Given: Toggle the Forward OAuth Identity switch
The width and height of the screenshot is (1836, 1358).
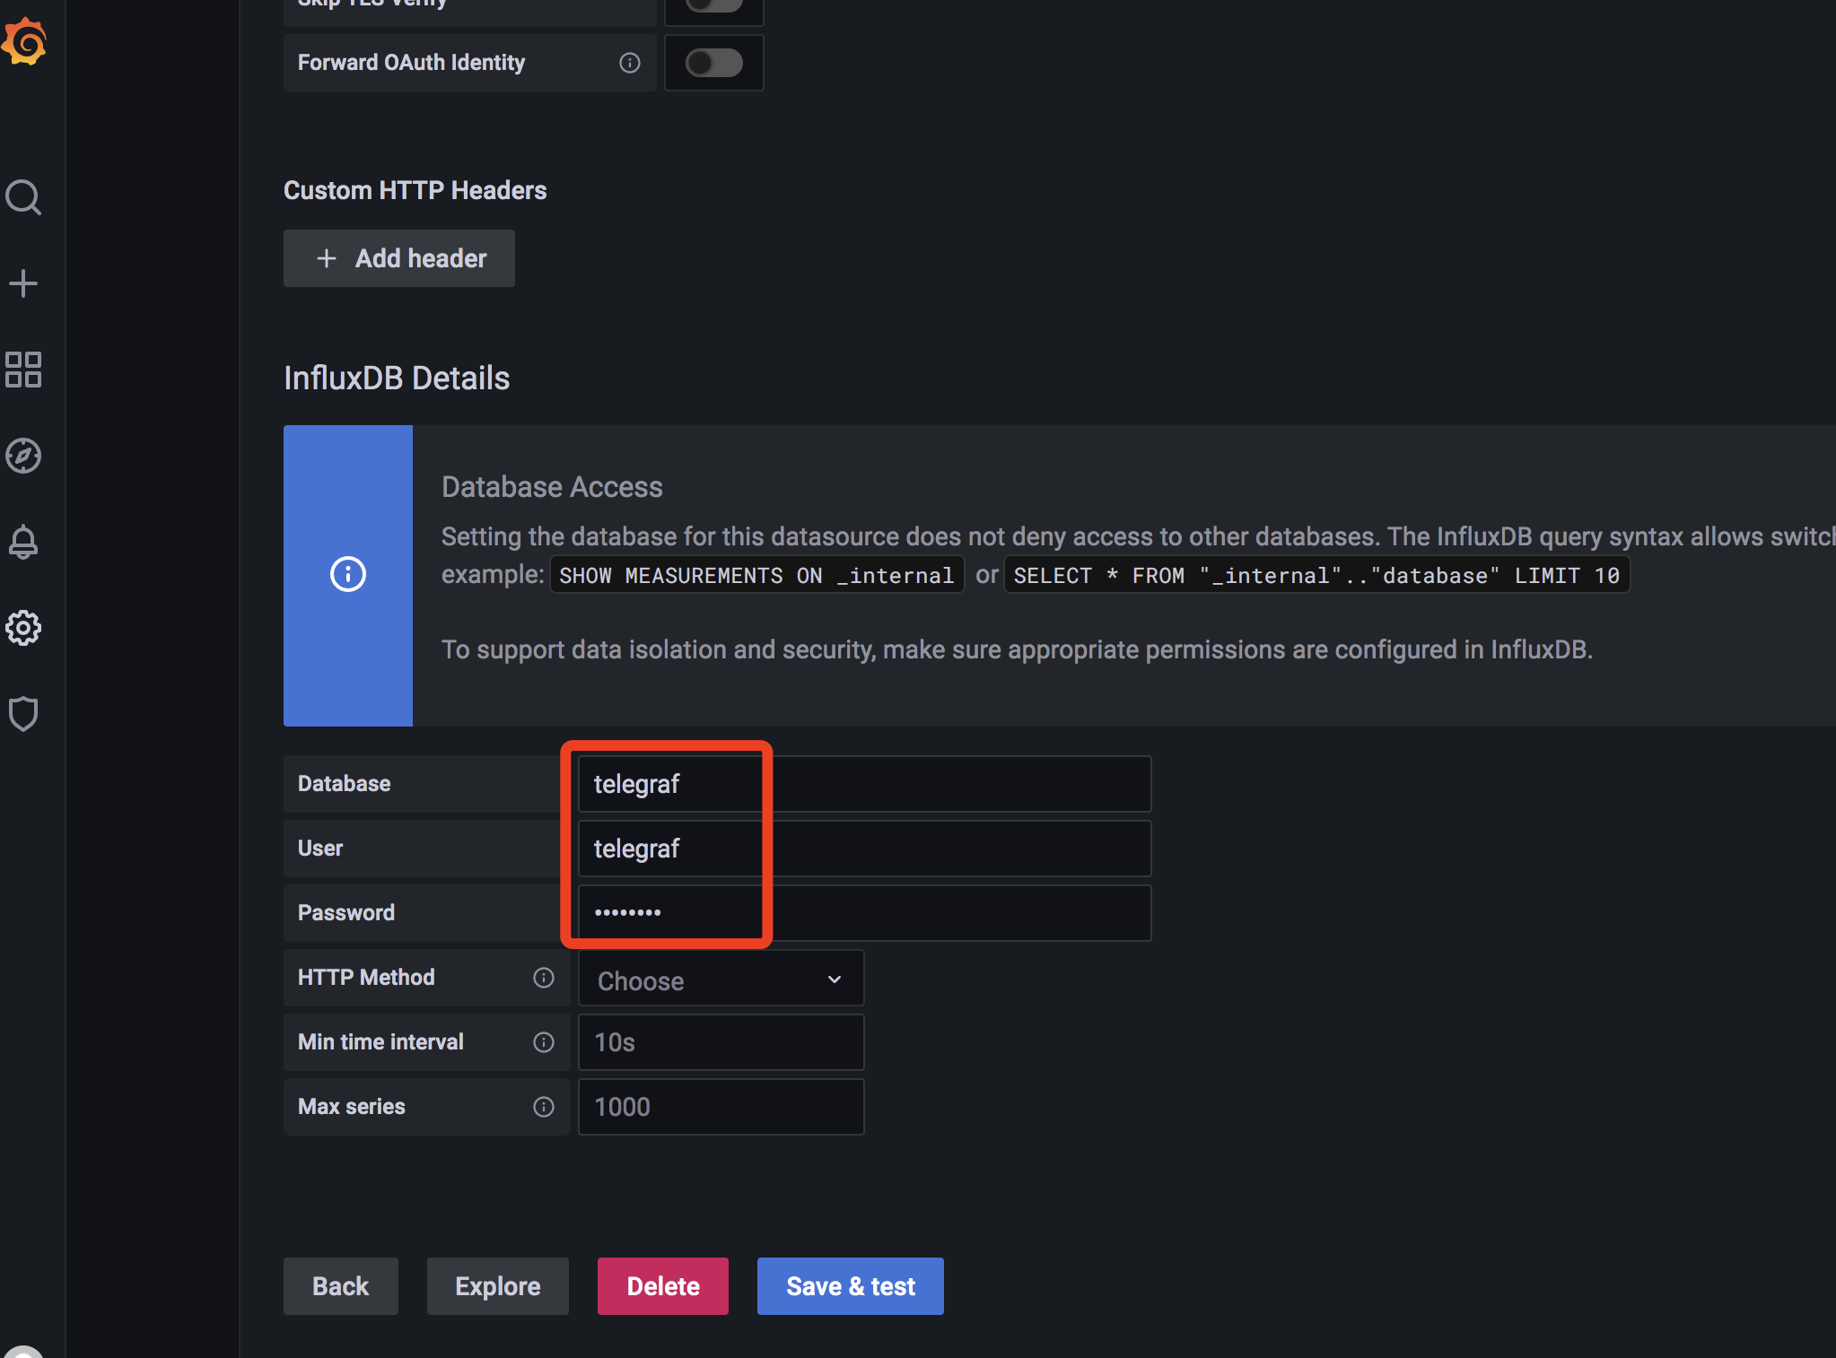Looking at the screenshot, I should point(714,63).
